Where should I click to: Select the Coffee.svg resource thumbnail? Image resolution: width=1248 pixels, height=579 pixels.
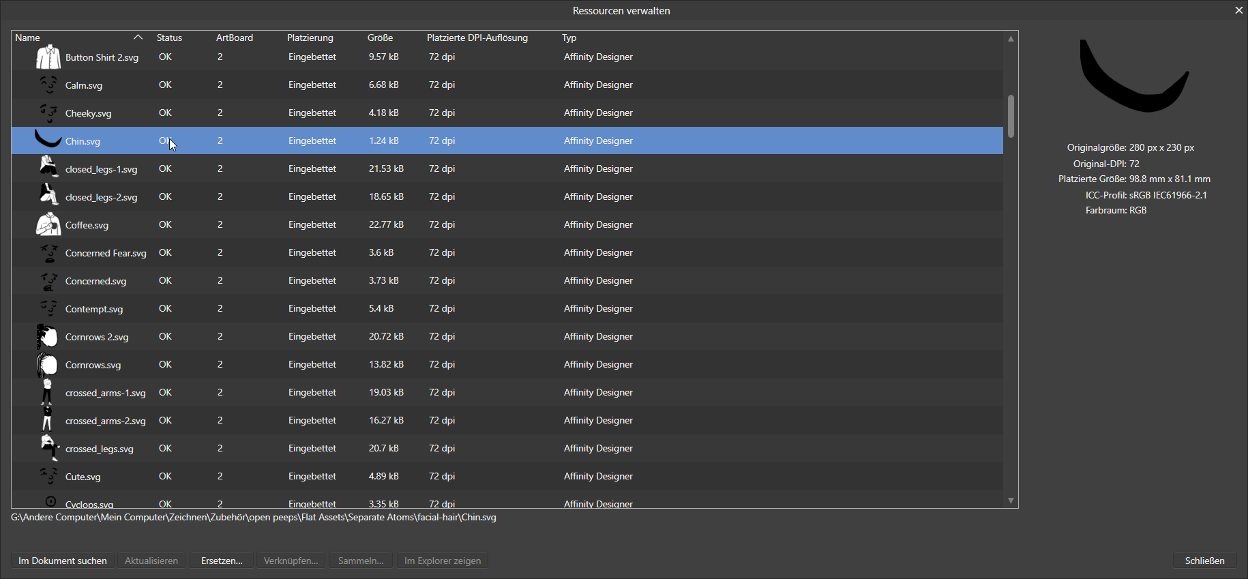(x=48, y=224)
